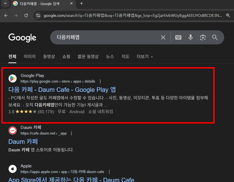This screenshot has width=234, height=182.
Task: Switch to the 이미지 search tab
Action: coord(29,56)
